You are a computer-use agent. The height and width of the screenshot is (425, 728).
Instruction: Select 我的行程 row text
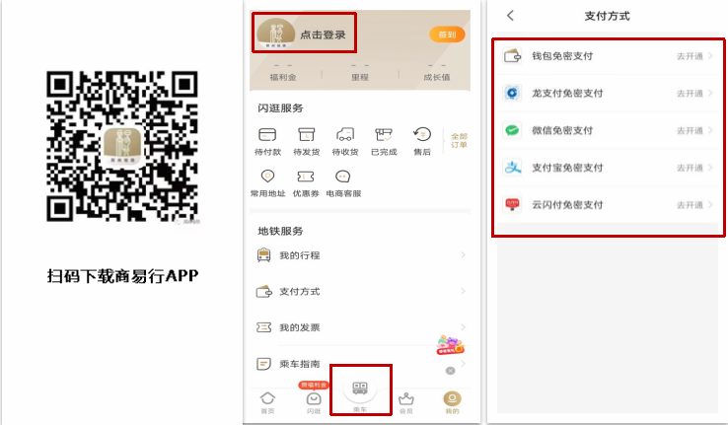300,255
